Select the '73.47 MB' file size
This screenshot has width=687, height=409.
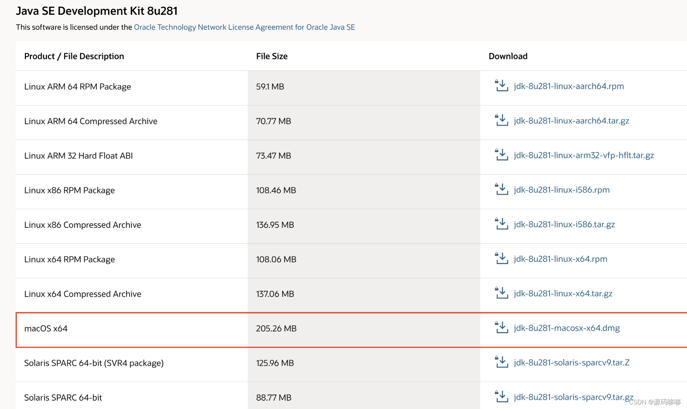tap(273, 156)
